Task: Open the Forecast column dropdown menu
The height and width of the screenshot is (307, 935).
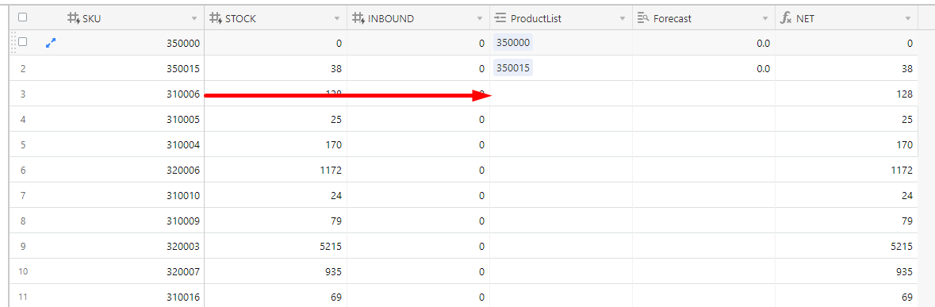Action: click(x=765, y=19)
